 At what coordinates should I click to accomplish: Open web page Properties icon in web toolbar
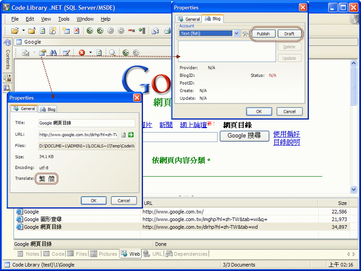pos(43,53)
